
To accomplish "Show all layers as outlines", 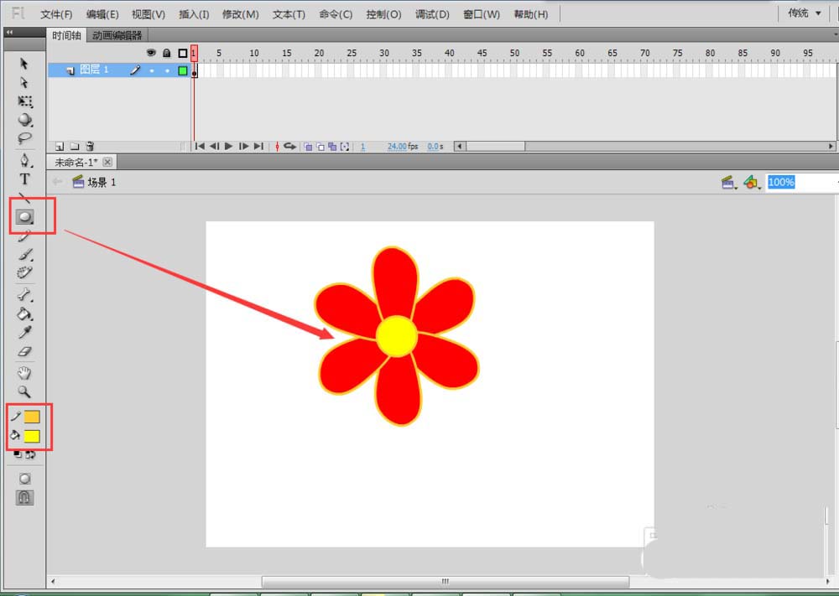I will point(182,53).
